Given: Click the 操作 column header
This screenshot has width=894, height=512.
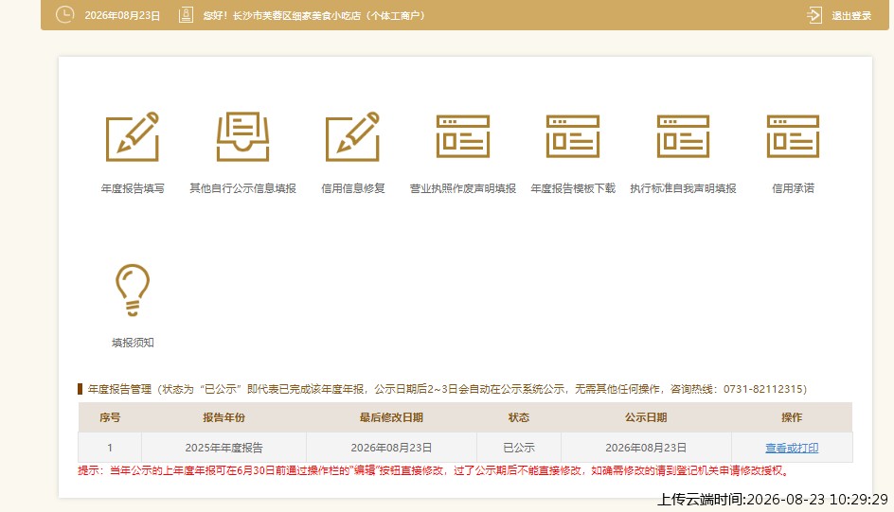Looking at the screenshot, I should [x=792, y=417].
